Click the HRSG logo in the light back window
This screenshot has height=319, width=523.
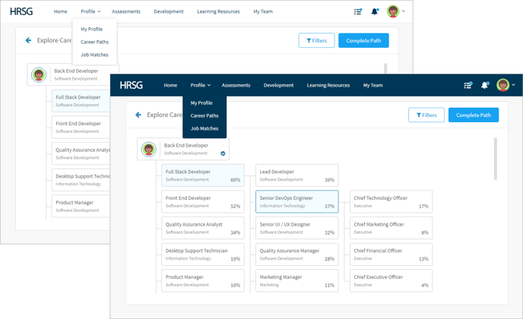pyautogui.click(x=21, y=11)
